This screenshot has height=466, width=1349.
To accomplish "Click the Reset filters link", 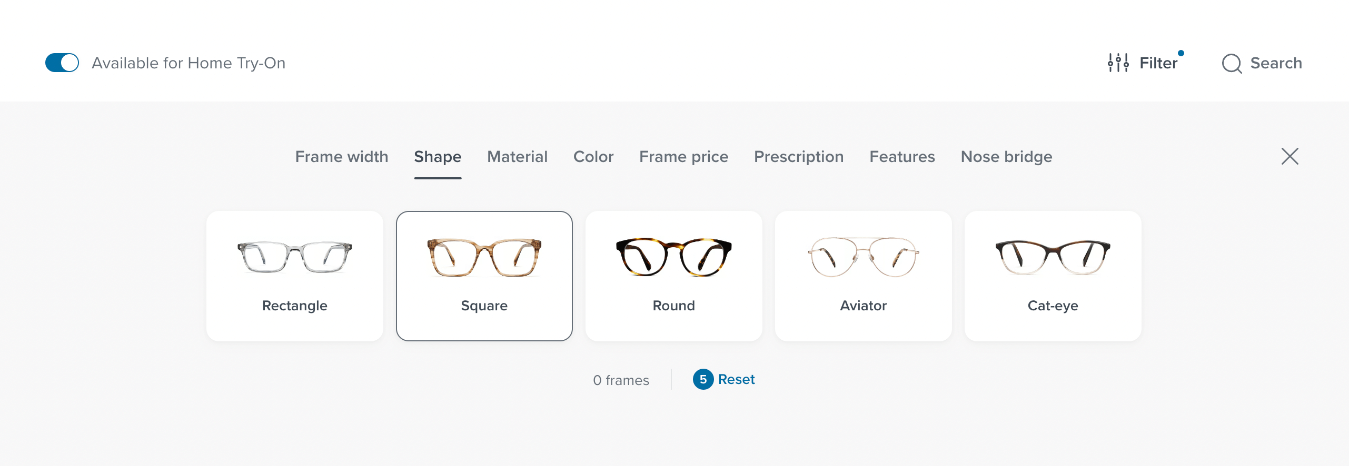I will [736, 379].
